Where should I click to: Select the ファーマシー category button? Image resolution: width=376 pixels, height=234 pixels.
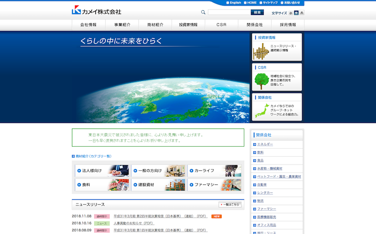214,185
